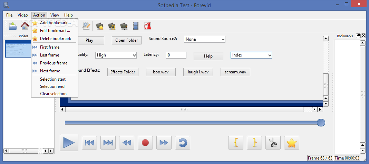Click the up arrow of the Bookmarks scrollbar

363,43
